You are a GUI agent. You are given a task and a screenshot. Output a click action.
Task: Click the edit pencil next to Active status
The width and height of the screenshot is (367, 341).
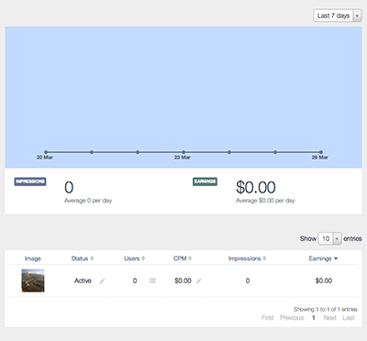click(x=102, y=280)
